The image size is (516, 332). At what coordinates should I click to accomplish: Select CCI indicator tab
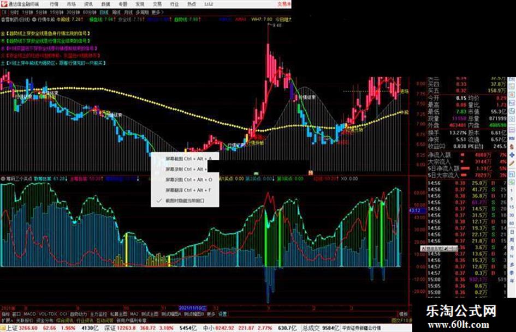[x=63, y=314]
